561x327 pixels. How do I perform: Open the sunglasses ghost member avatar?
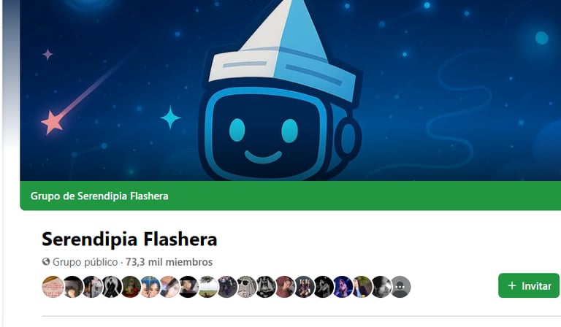[x=246, y=287]
